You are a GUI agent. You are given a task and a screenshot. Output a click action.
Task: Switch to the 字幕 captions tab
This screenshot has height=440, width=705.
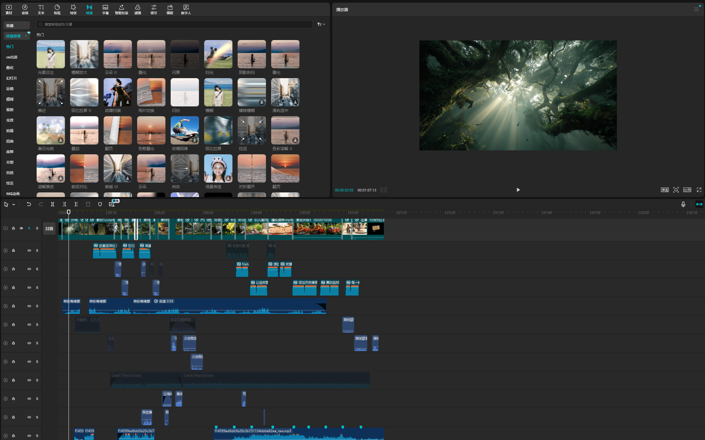click(x=105, y=9)
